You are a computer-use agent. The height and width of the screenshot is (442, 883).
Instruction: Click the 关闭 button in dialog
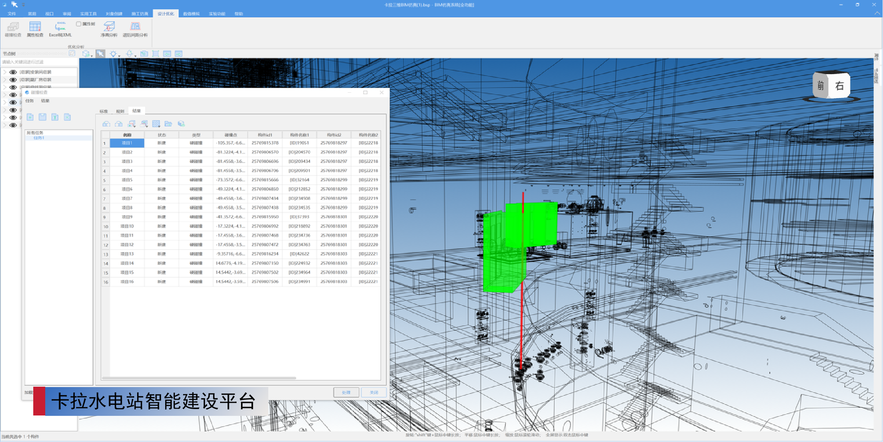point(374,392)
